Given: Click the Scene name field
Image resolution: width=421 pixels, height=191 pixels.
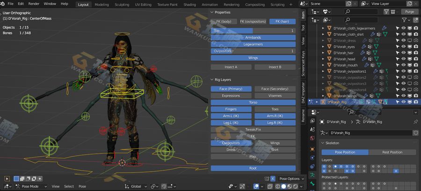Looking at the screenshot, I should pyautogui.click(x=327, y=4).
